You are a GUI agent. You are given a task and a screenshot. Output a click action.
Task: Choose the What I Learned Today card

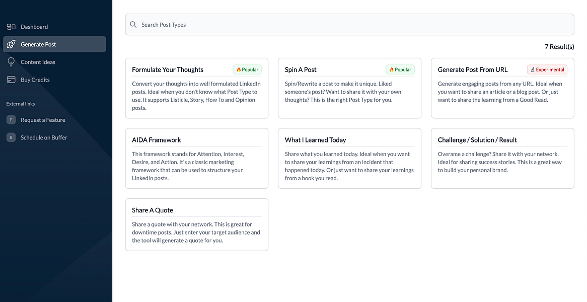point(349,158)
